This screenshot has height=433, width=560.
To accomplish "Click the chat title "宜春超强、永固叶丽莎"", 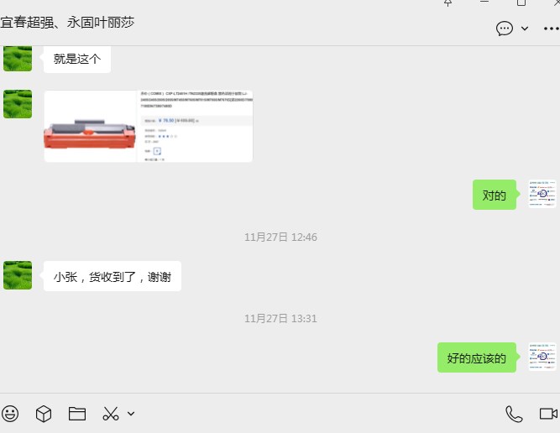I will [67, 22].
